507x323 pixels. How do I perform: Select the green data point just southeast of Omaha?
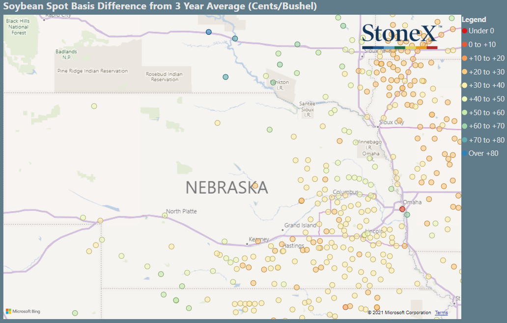(x=407, y=215)
